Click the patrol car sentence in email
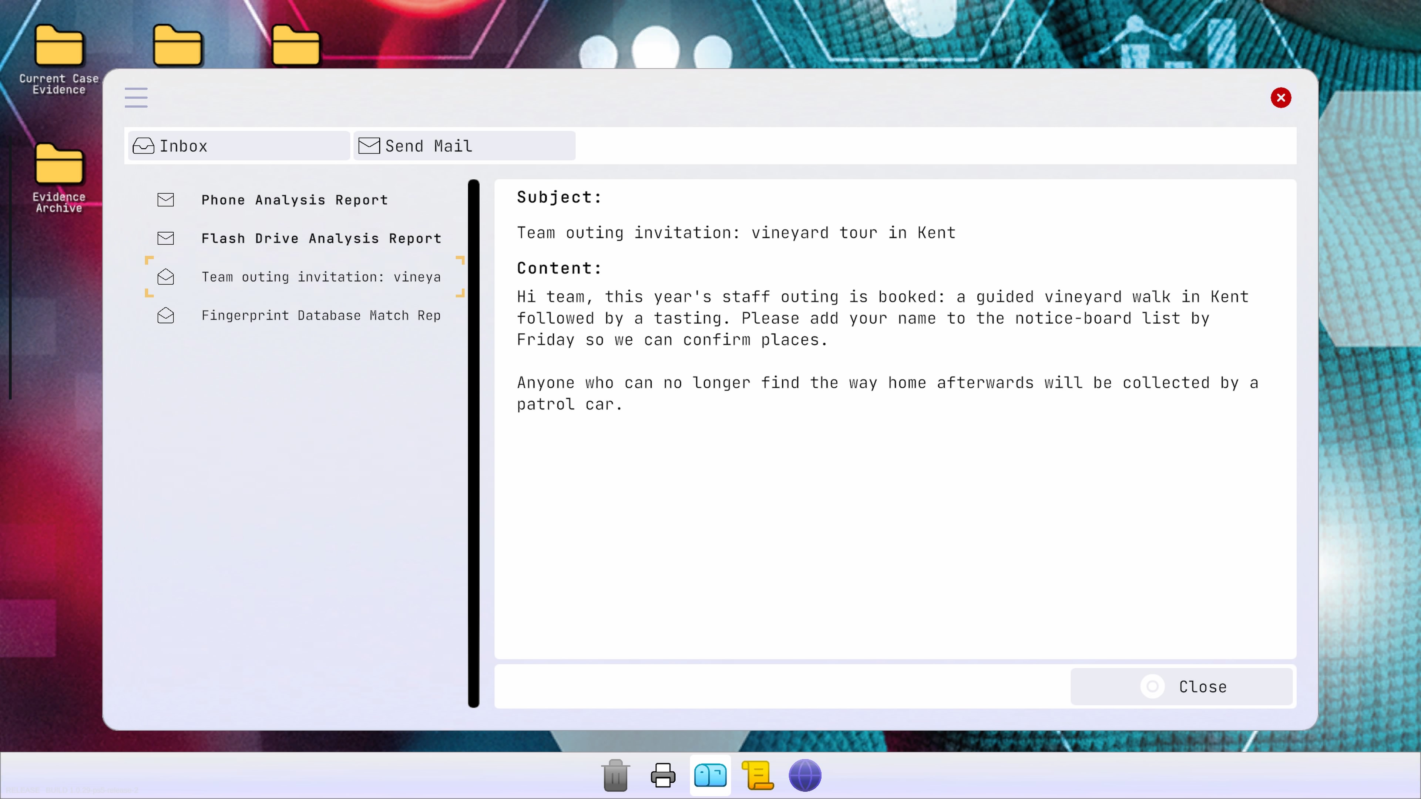 click(x=888, y=393)
